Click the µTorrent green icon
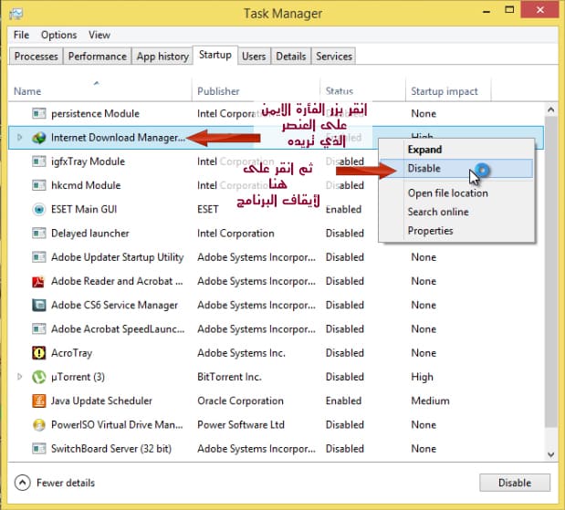The height and width of the screenshot is (510, 565). point(38,377)
